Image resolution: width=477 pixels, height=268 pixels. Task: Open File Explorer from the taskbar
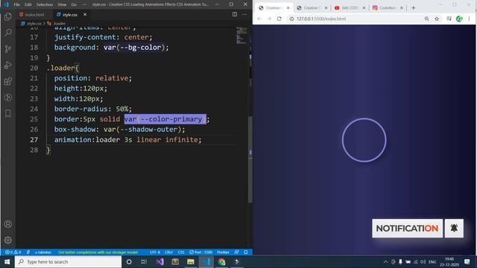tap(191, 261)
